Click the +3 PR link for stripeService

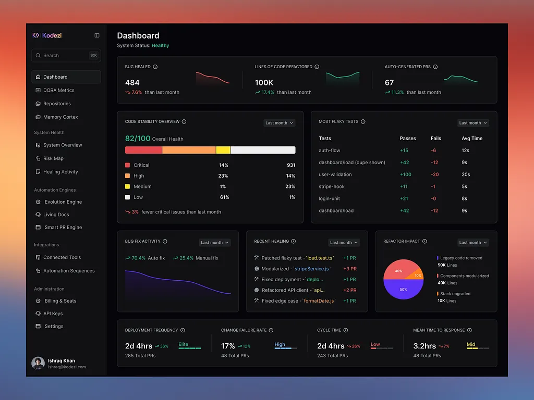coord(350,269)
